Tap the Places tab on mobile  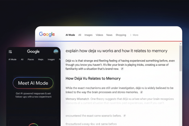[31, 59]
